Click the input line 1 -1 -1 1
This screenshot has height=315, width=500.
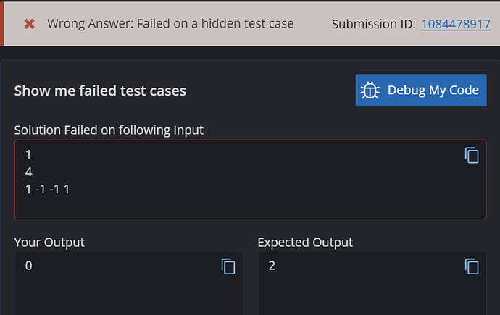click(47, 189)
